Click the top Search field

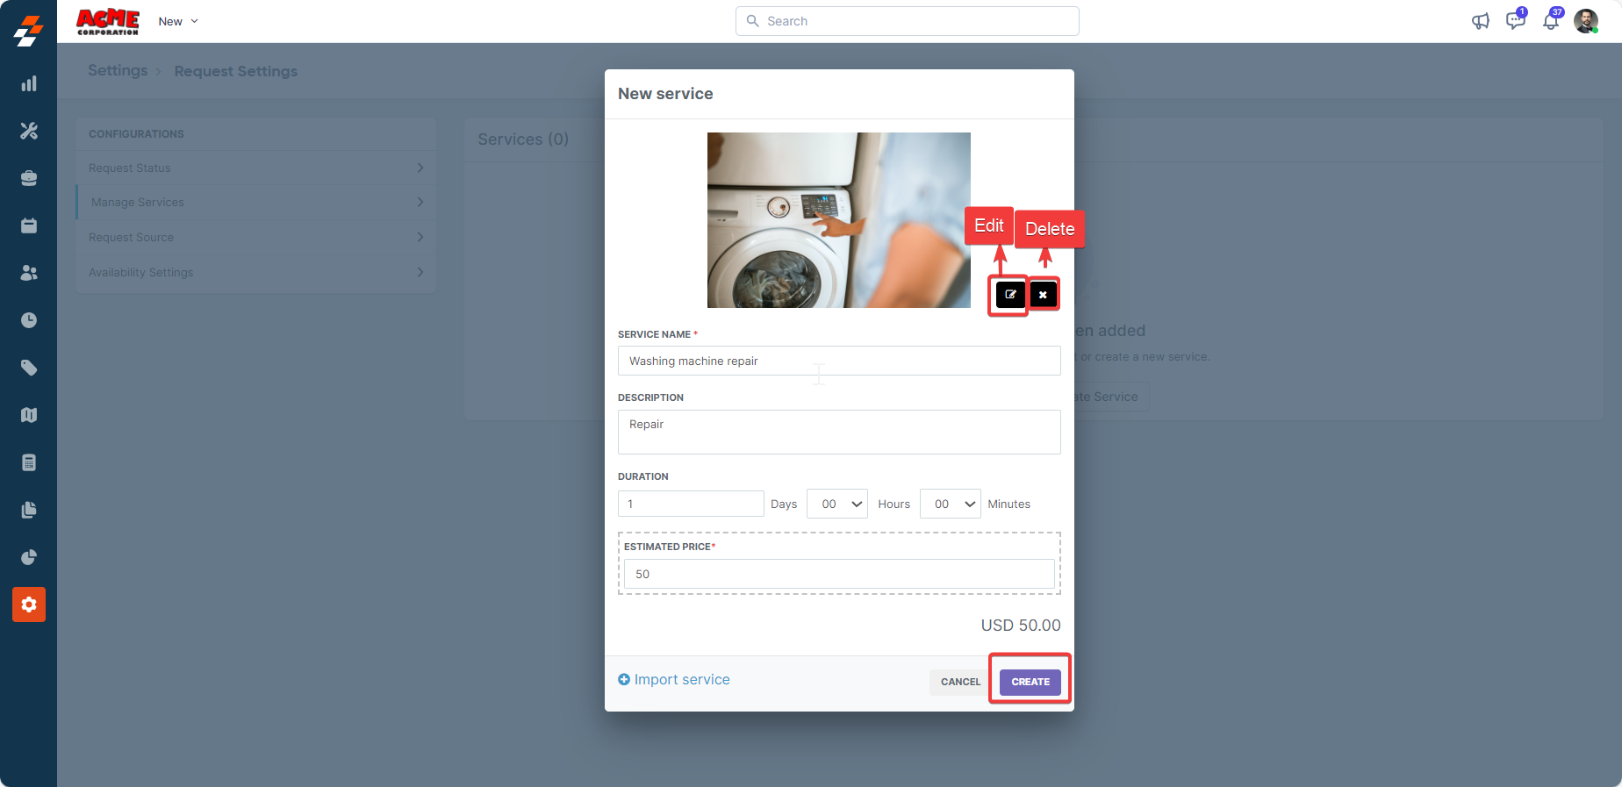[908, 21]
